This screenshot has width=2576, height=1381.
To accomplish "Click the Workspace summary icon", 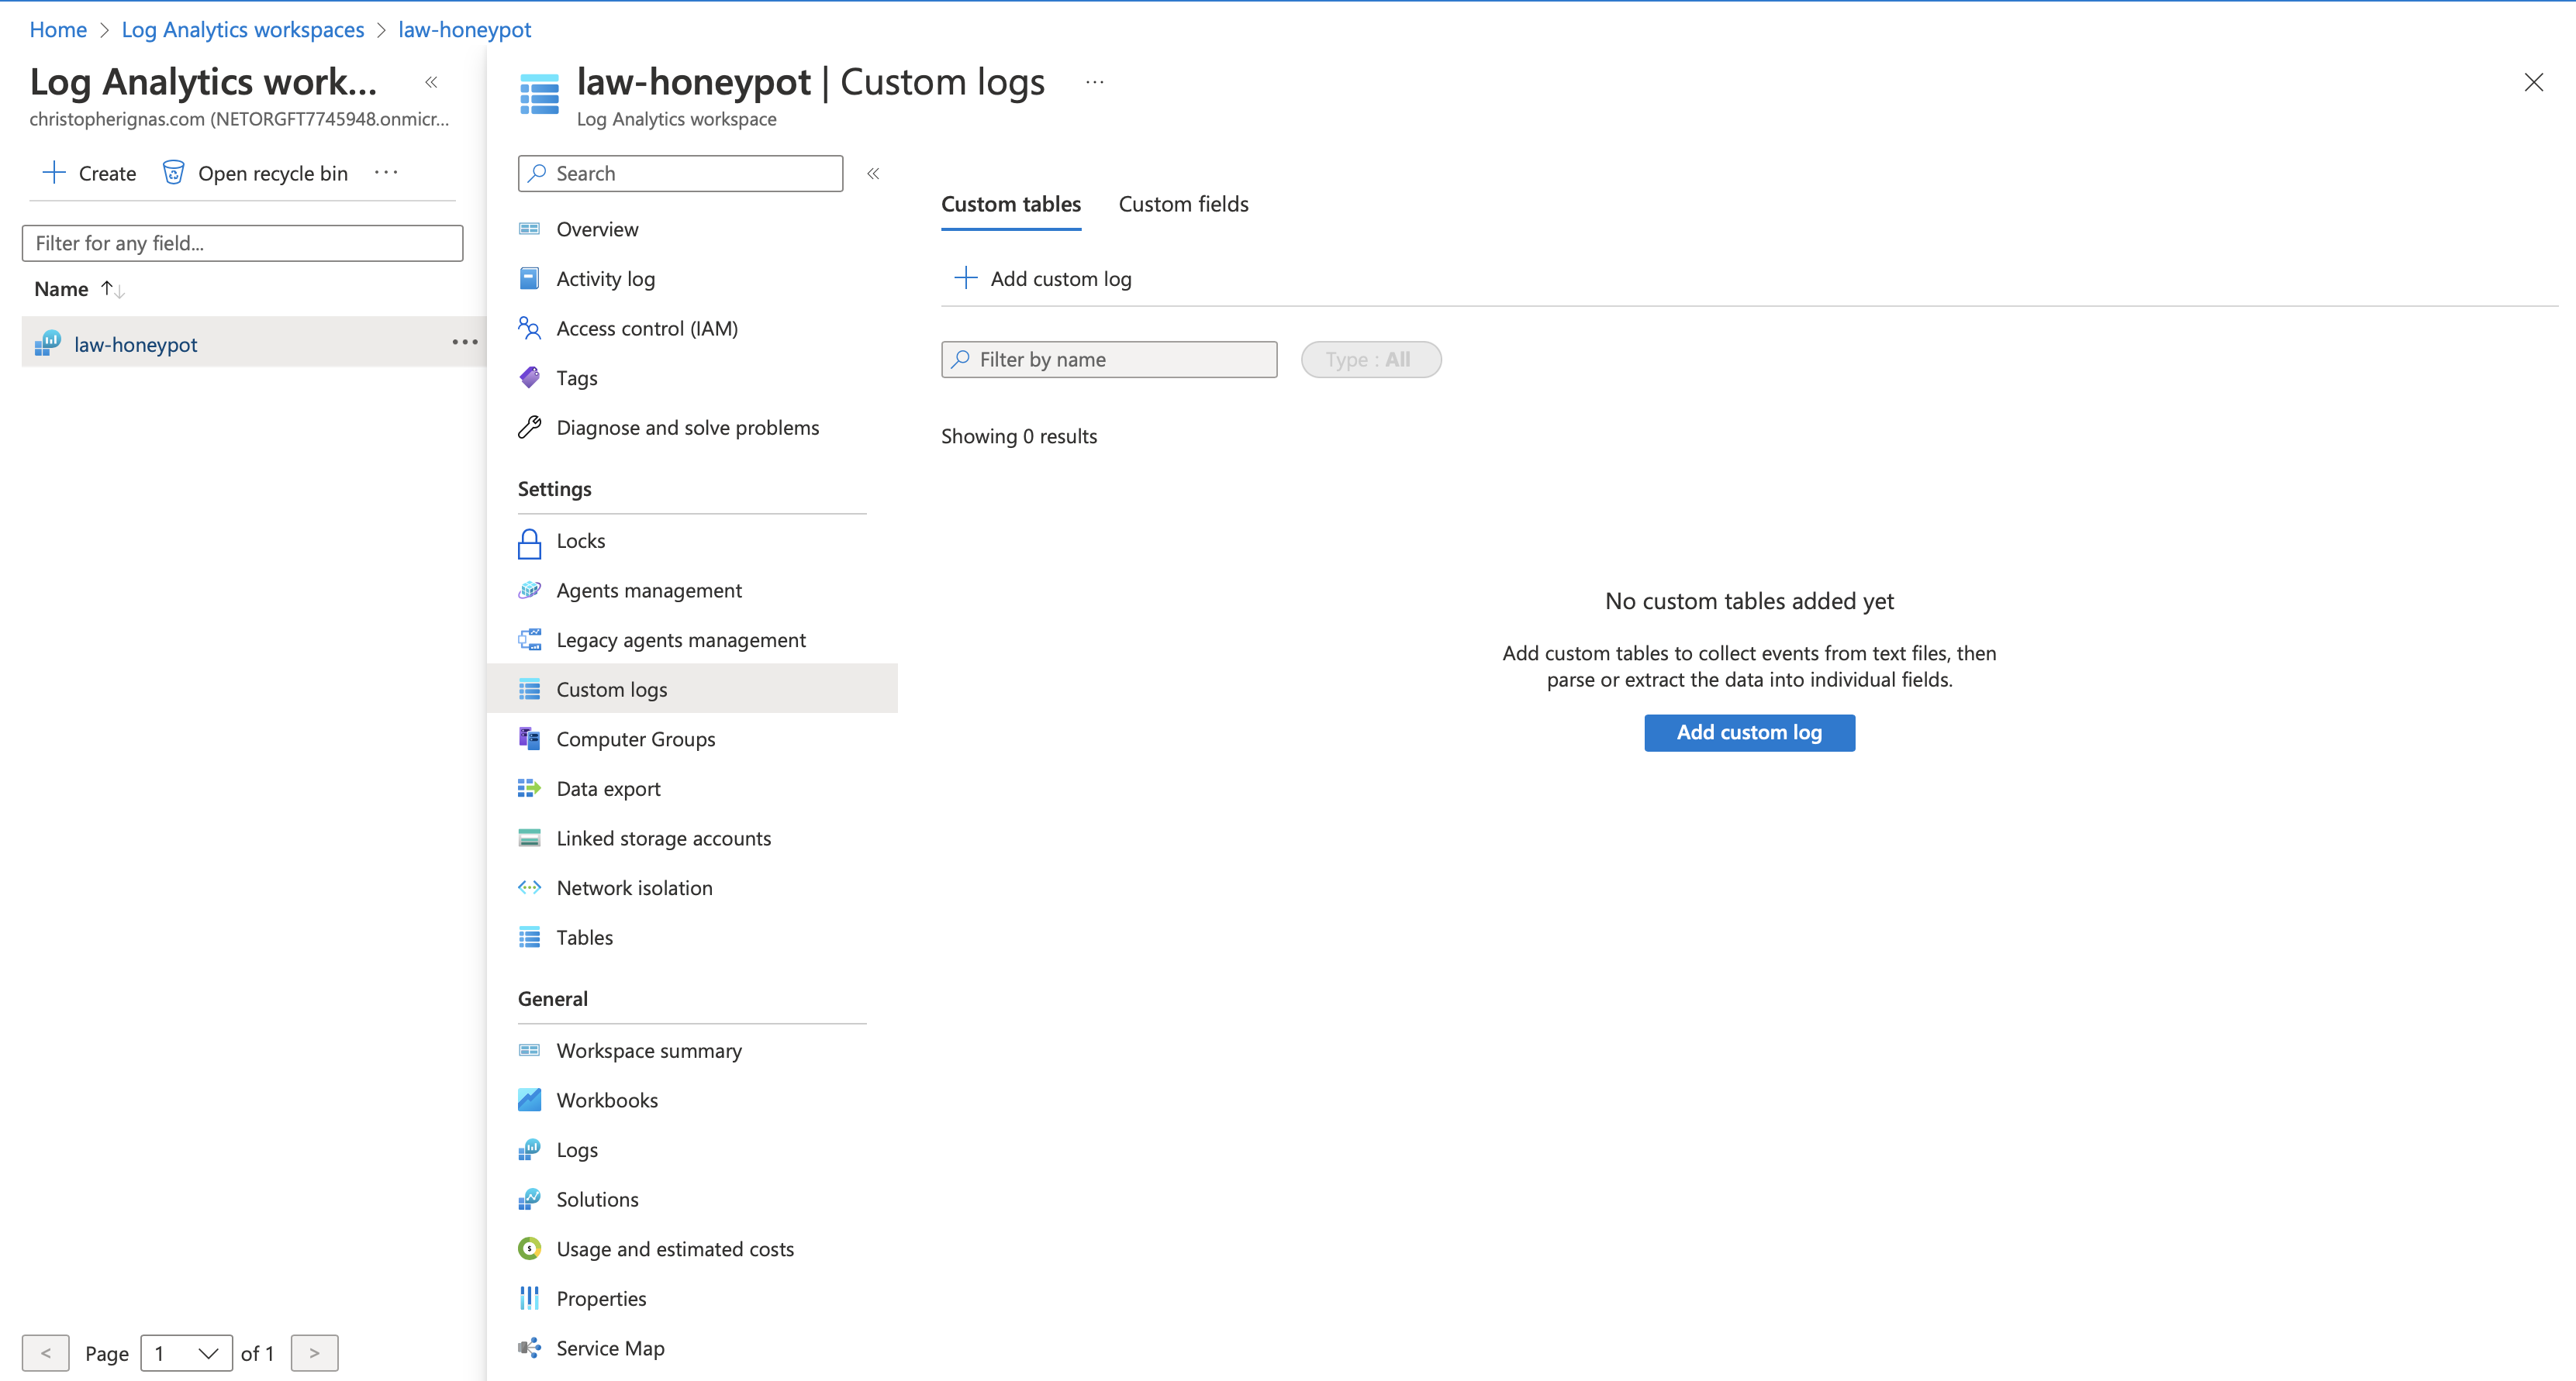I will [x=529, y=1050].
